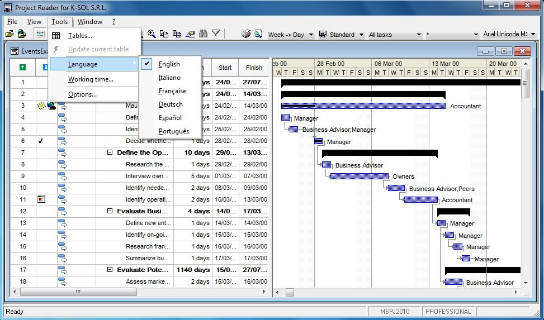Open the ? help menu
This screenshot has width=544, height=320.
pyautogui.click(x=113, y=21)
